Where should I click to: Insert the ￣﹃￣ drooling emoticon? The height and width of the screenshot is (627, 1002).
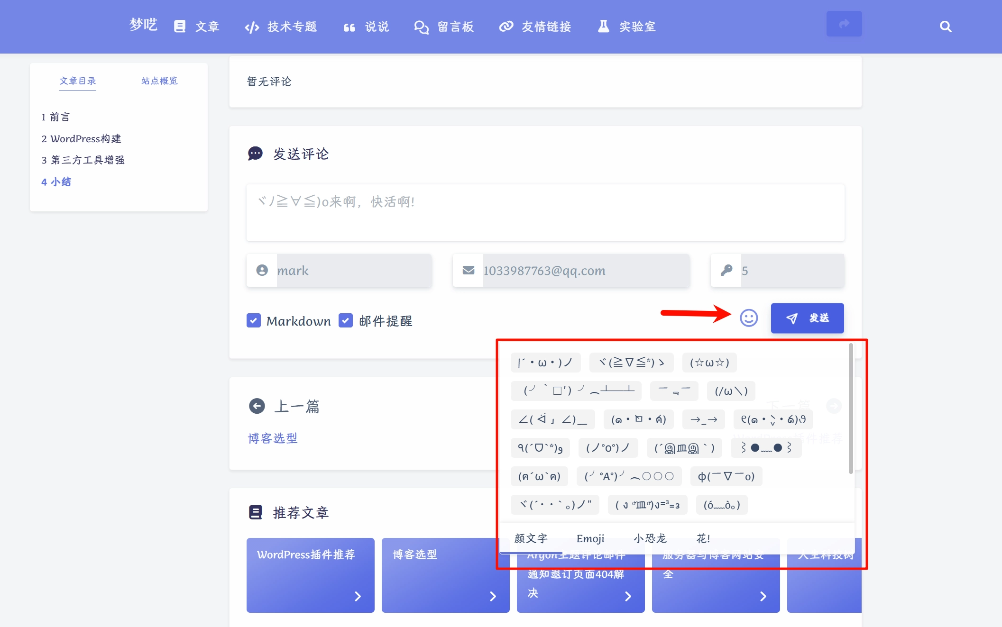tap(674, 391)
